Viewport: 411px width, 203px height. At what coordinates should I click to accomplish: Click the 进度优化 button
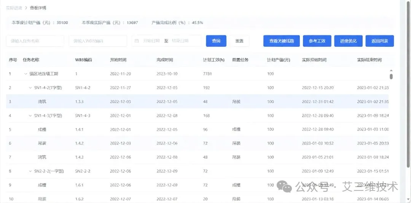[x=348, y=41]
